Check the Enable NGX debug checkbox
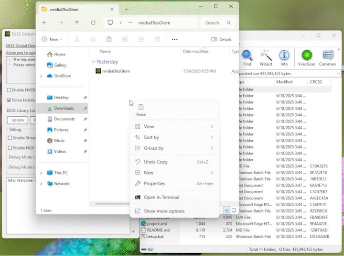 pos(9,148)
